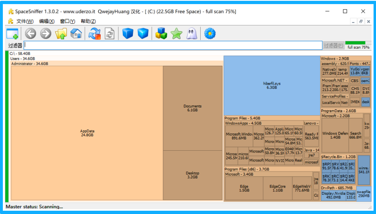Open the 帮助(Z) menu

tap(88, 21)
